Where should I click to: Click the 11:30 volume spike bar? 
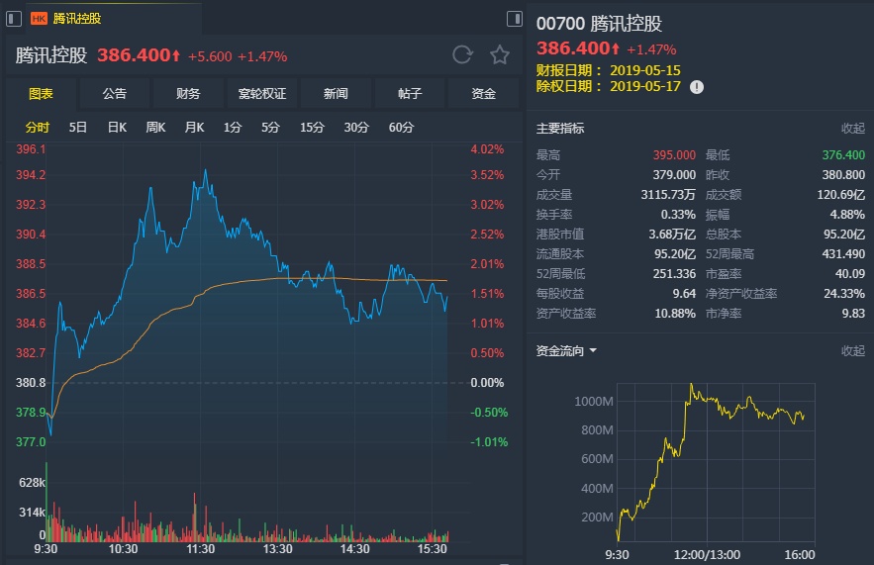(x=195, y=518)
